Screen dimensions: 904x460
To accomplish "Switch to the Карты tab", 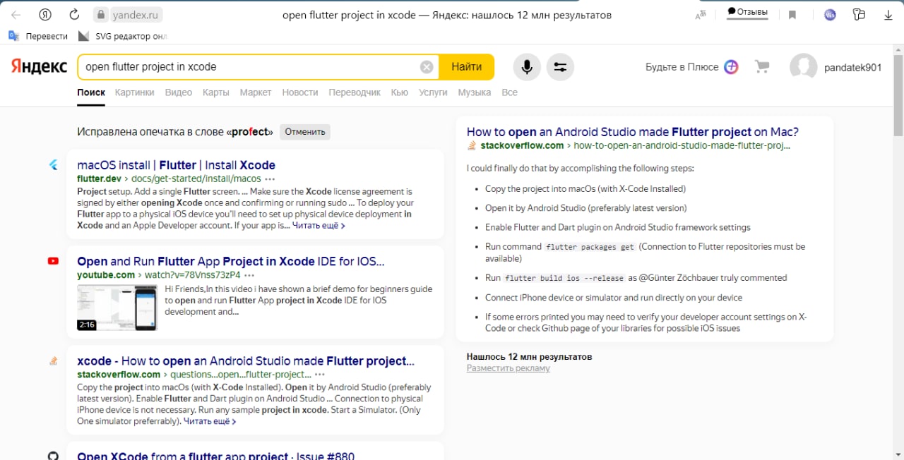I will [x=215, y=92].
